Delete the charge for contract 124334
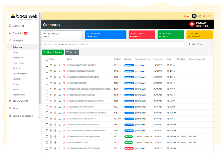Image resolution: width=223 pixels, height=153 pixels. point(64,131)
